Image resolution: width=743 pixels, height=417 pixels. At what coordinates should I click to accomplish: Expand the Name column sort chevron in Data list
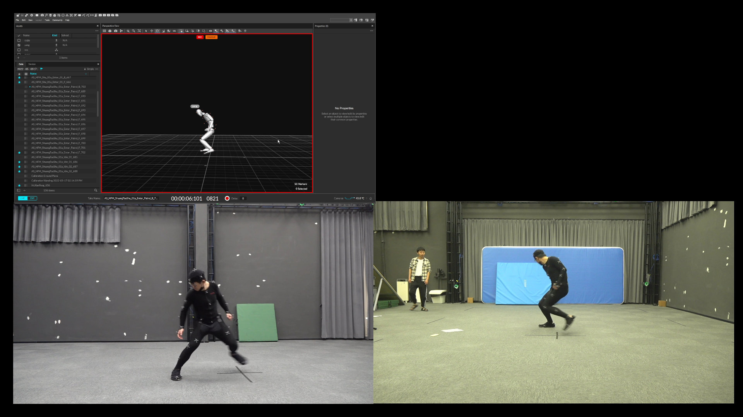pyautogui.click(x=86, y=74)
